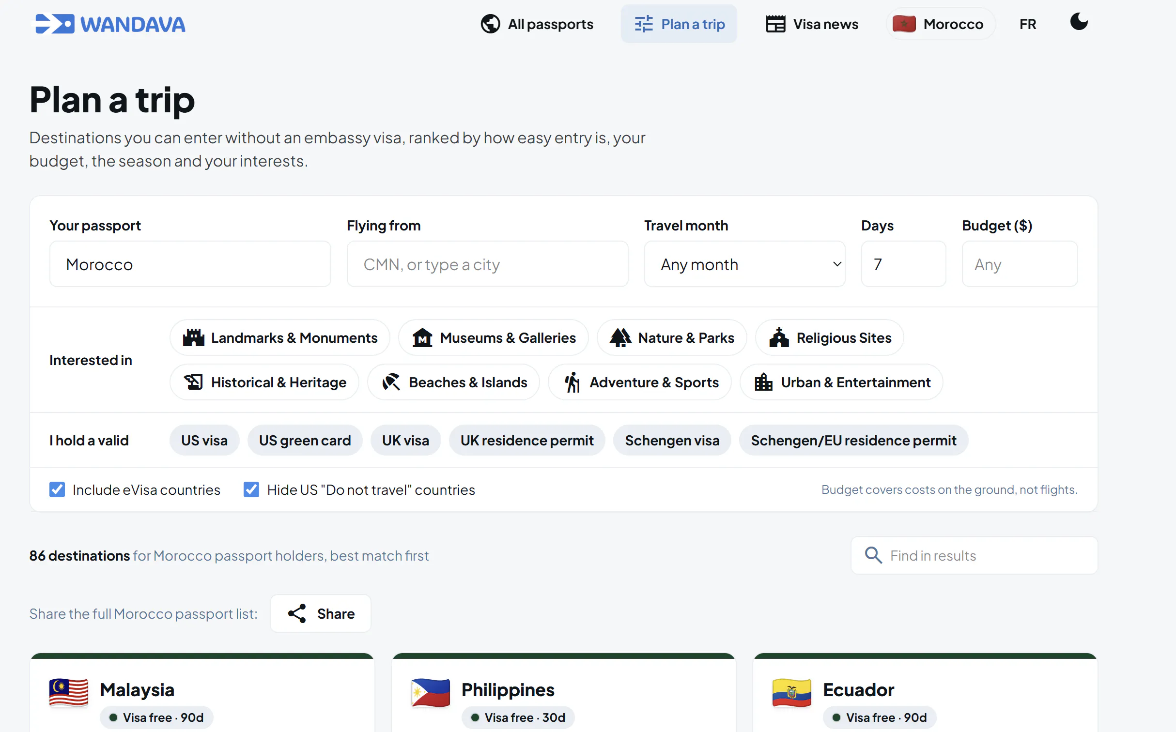This screenshot has width=1176, height=732.
Task: Click the Find in results search field
Action: [975, 556]
